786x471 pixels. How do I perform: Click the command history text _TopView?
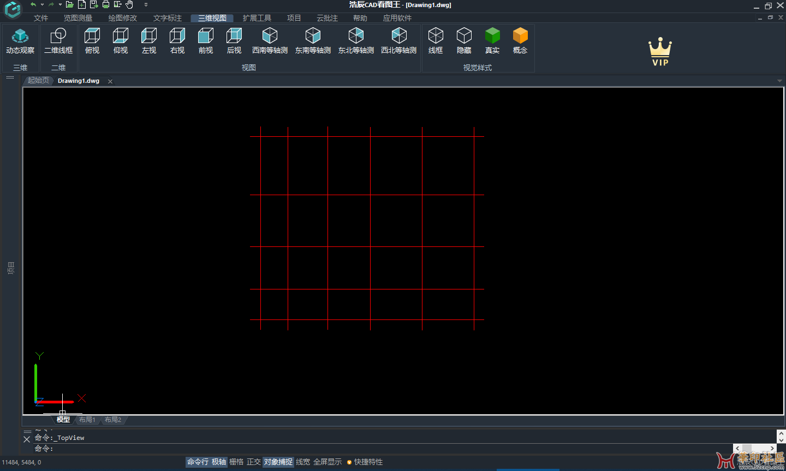pos(69,438)
